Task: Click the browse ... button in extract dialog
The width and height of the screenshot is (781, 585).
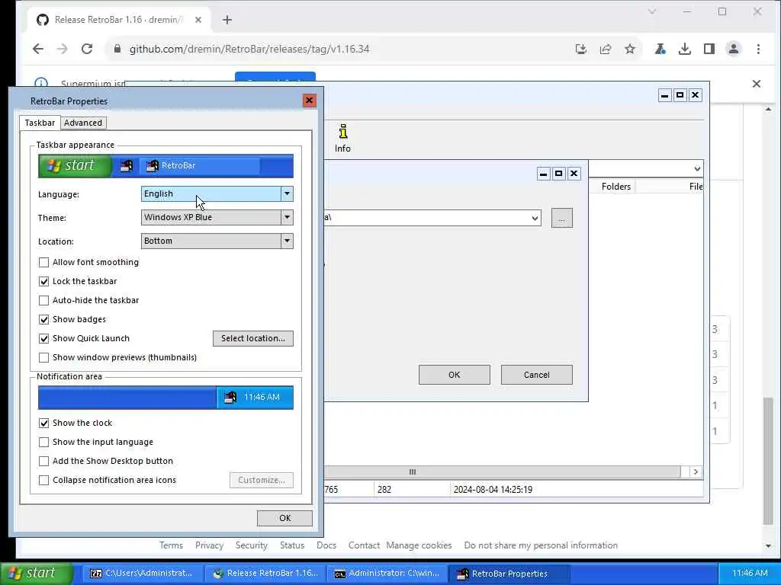Action: [x=562, y=218]
